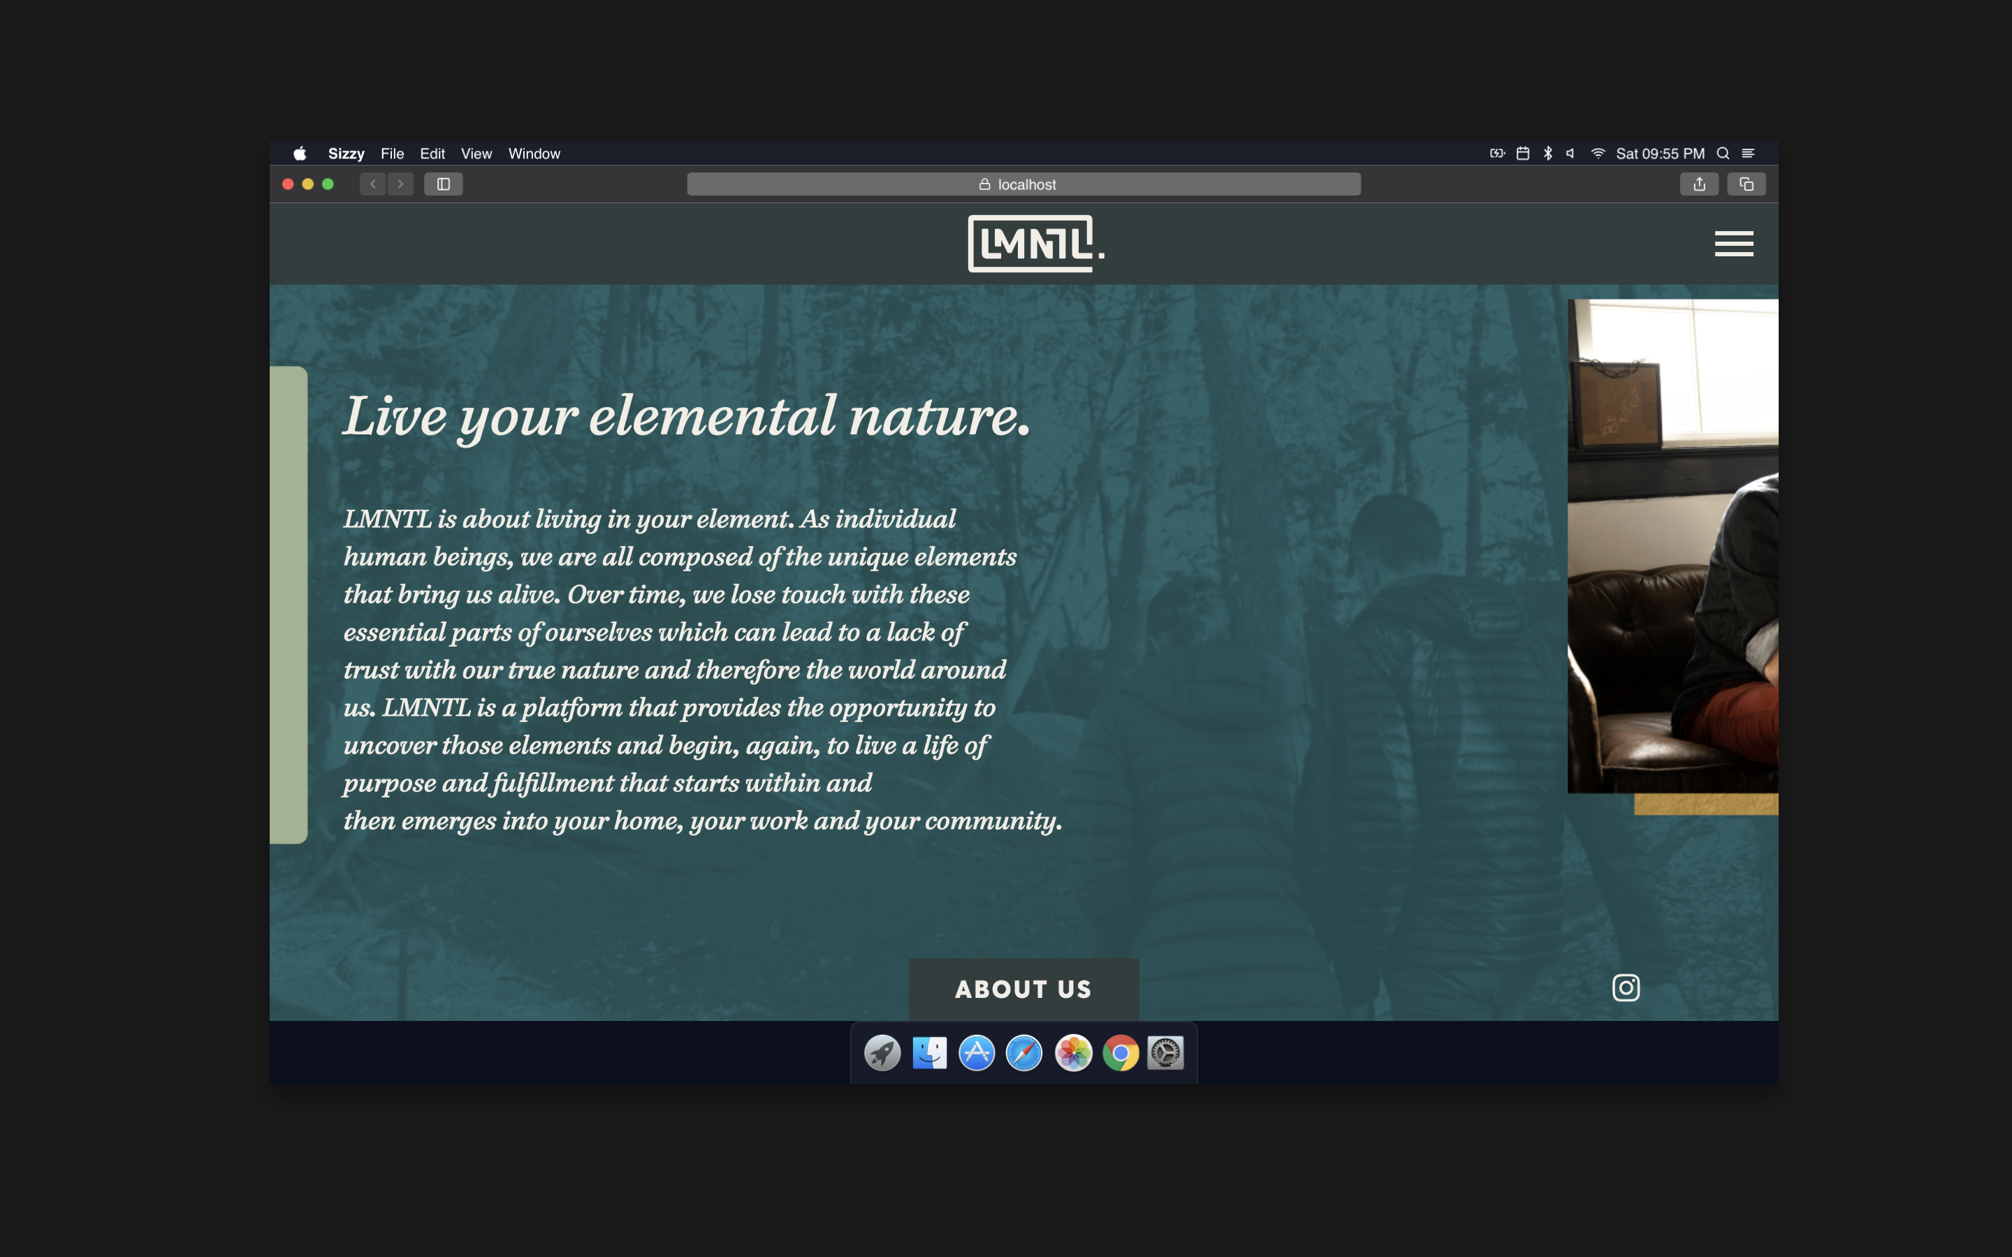Go back with the browser back arrow
2012x1257 pixels.
[373, 184]
